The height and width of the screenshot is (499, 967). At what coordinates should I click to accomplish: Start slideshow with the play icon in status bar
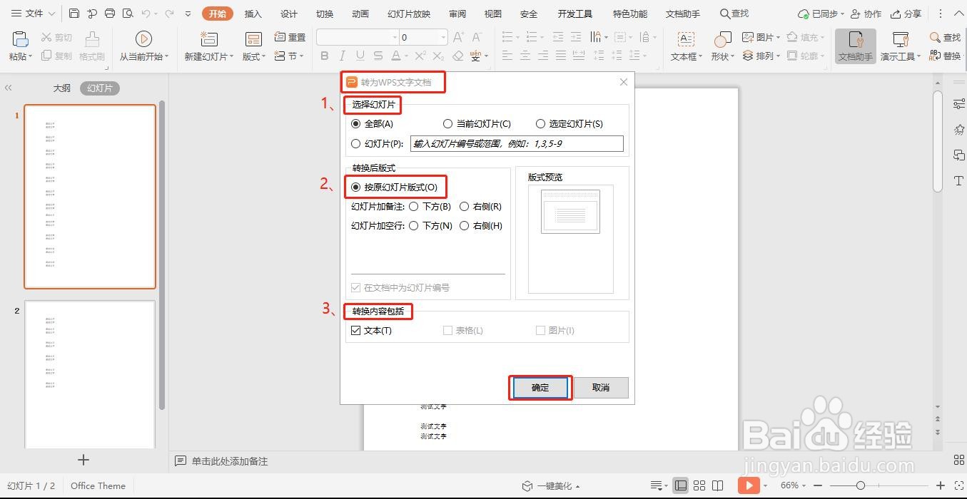[749, 485]
